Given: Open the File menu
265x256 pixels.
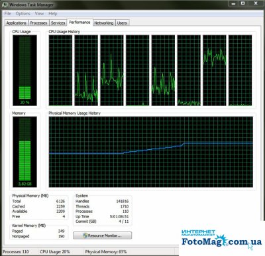Looking at the screenshot, I should [7, 13].
